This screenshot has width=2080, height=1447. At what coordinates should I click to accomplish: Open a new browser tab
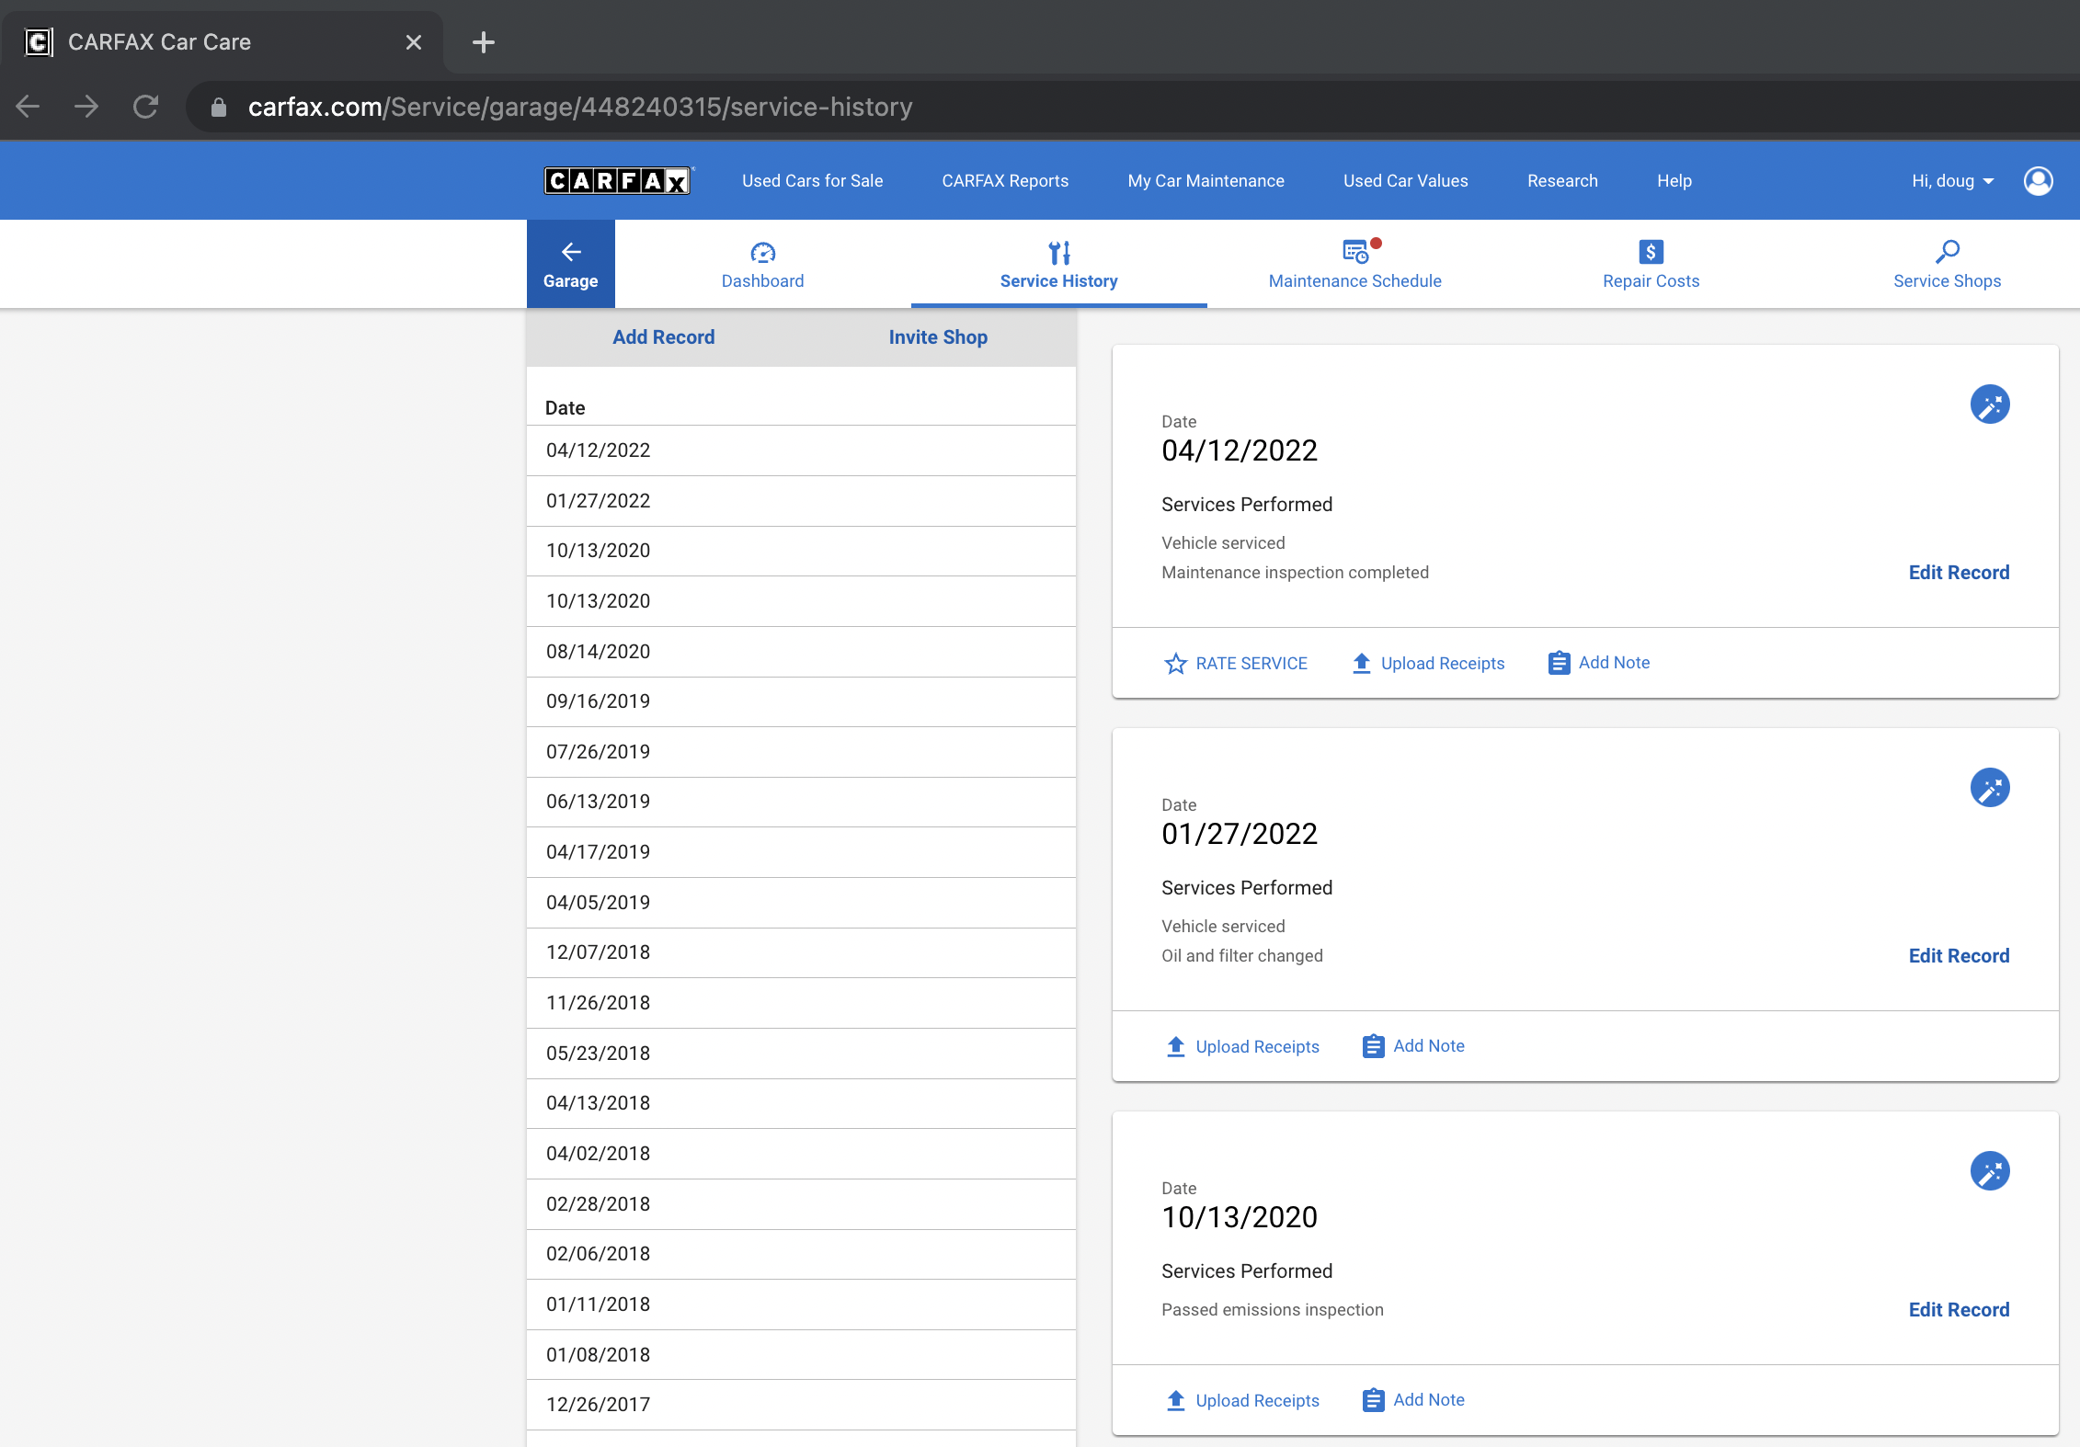pos(483,42)
